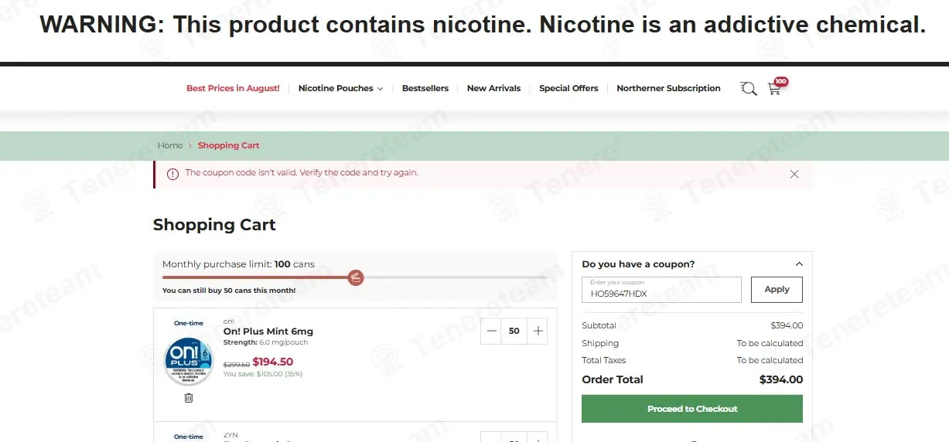The width and height of the screenshot is (949, 442).
Task: Open Special Offers page
Action: coord(568,88)
